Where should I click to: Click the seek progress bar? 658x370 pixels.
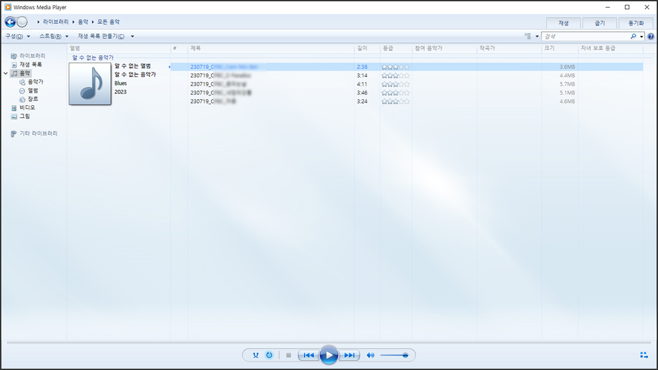point(328,343)
